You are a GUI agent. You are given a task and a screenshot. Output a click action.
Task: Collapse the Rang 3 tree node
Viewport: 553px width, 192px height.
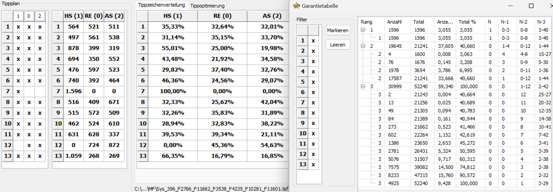363,86
